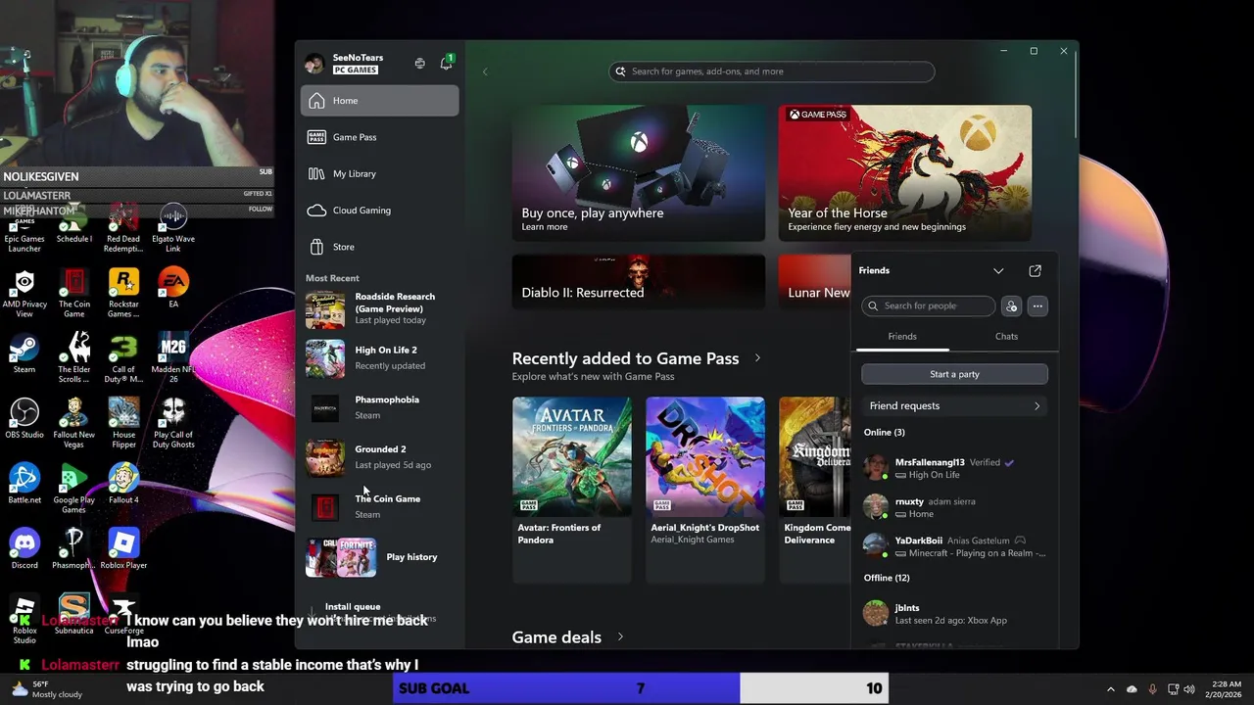Switch to Chats tab

pyautogui.click(x=1006, y=336)
